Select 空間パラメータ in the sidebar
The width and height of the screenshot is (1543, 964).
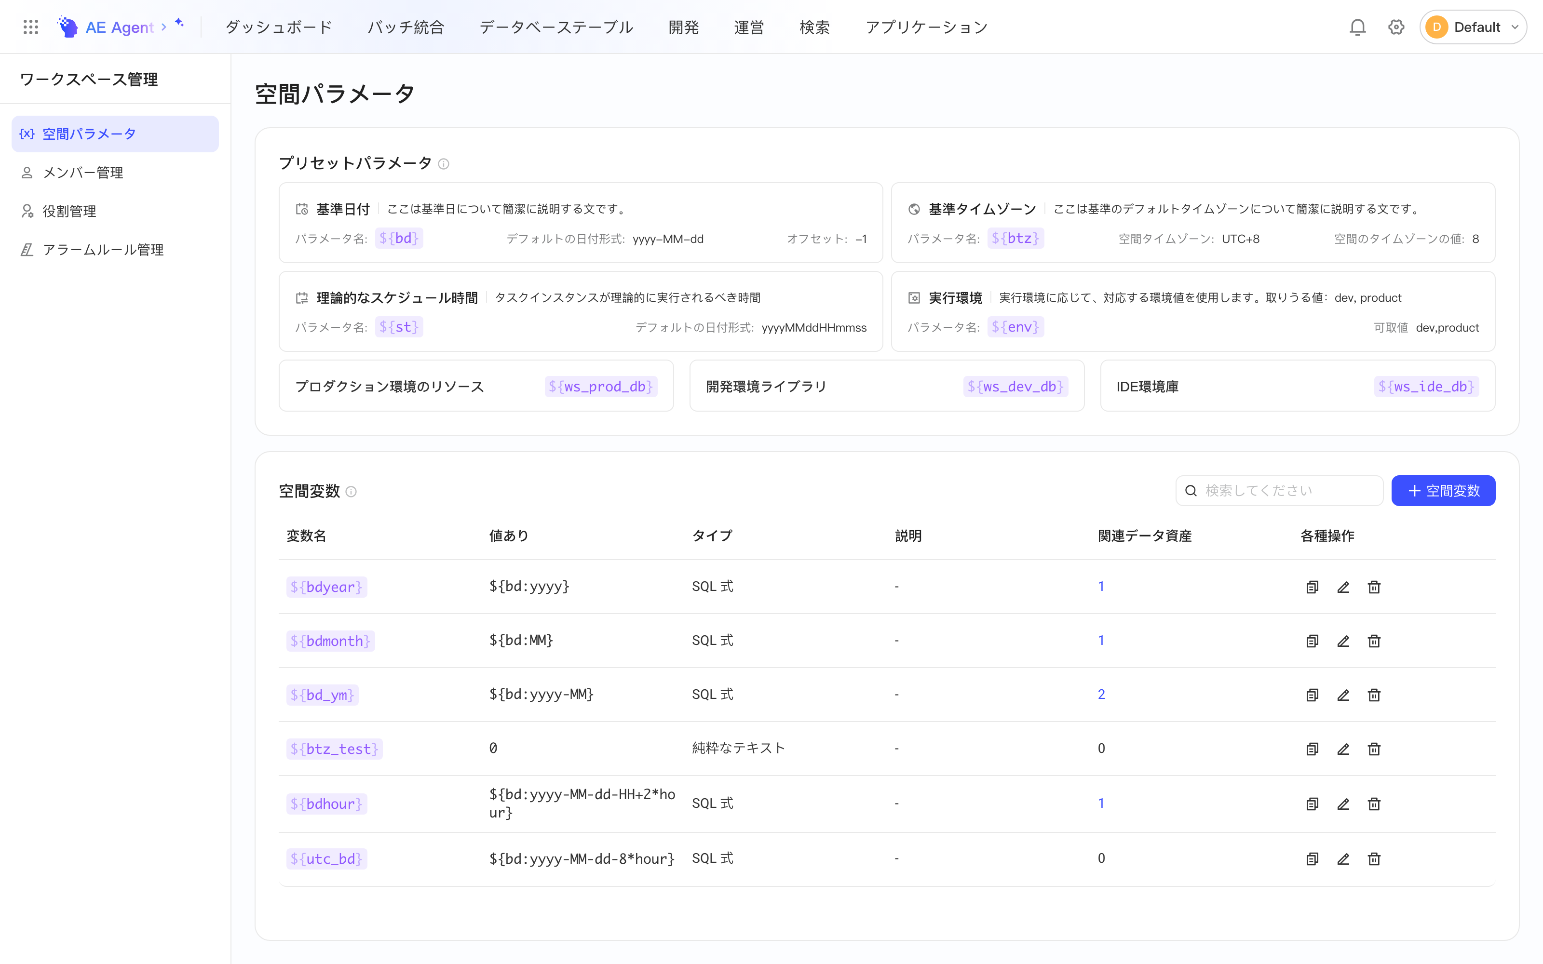coord(115,134)
